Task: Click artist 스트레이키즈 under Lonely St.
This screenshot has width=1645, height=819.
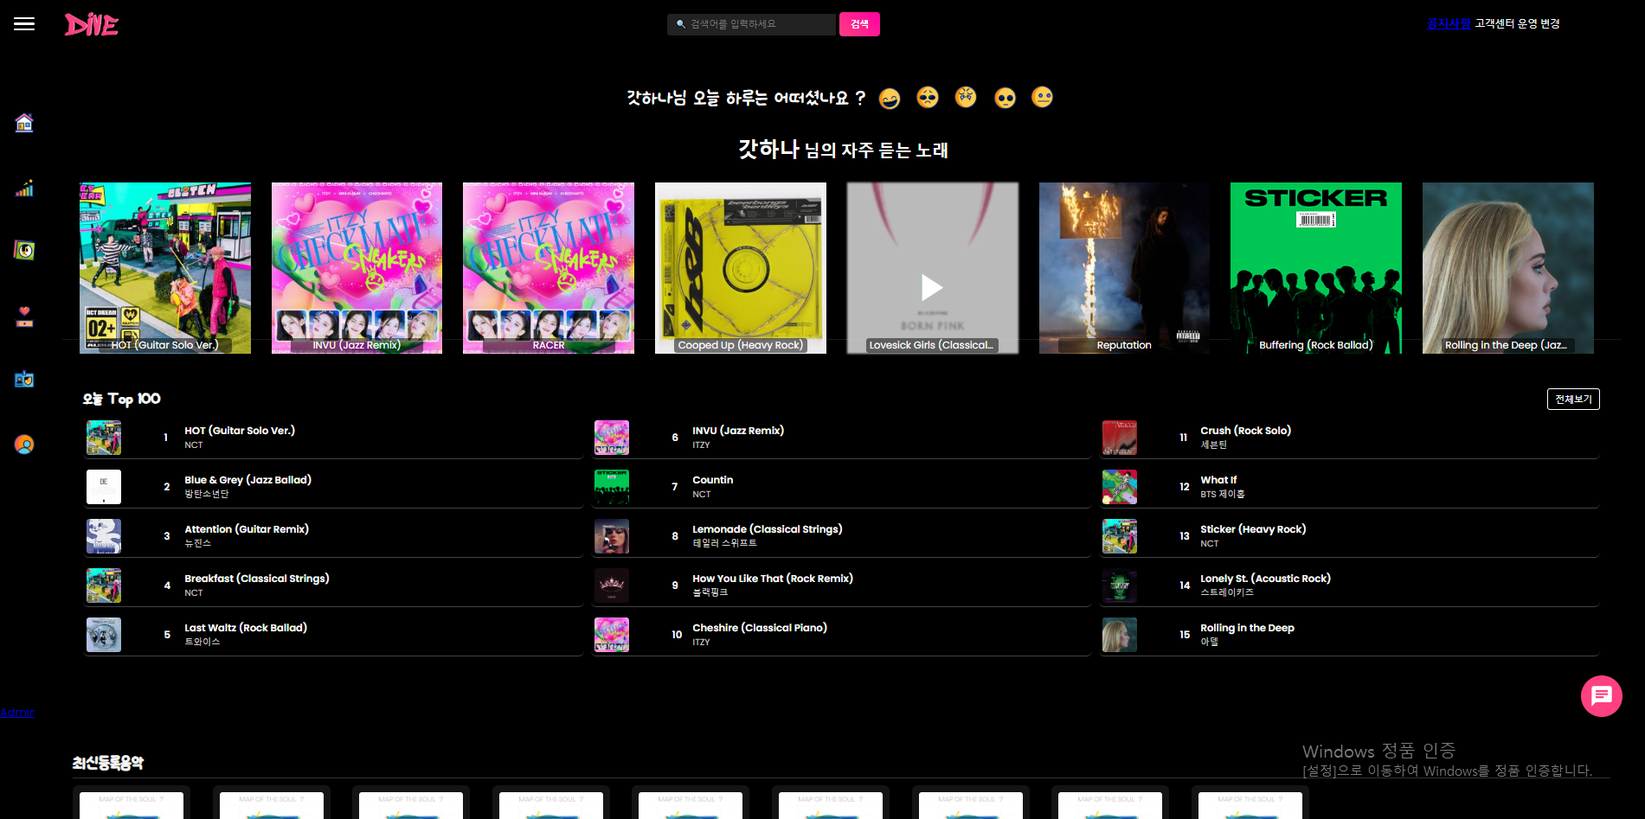Action: point(1227,592)
